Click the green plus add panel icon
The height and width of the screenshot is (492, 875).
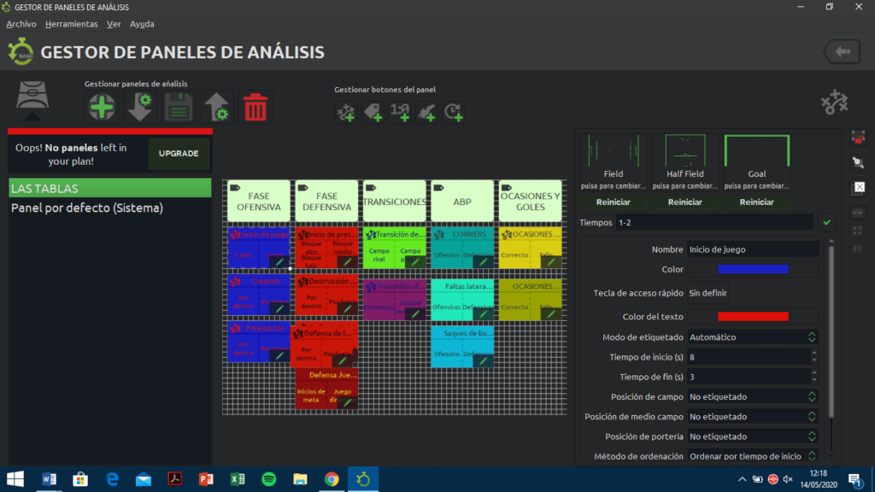point(103,108)
